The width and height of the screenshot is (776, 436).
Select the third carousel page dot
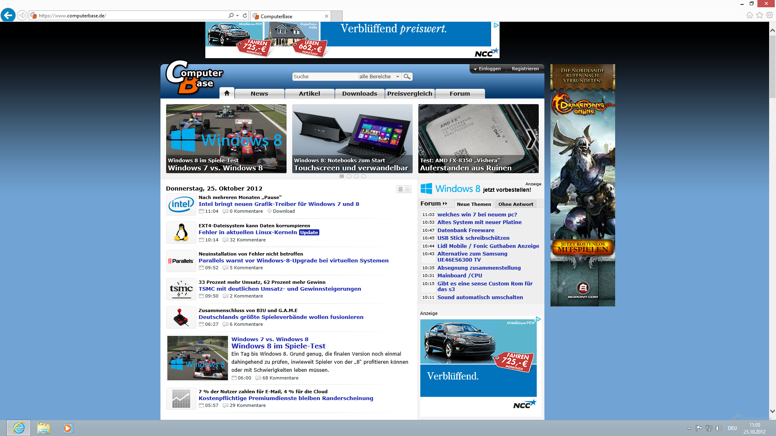pos(356,176)
